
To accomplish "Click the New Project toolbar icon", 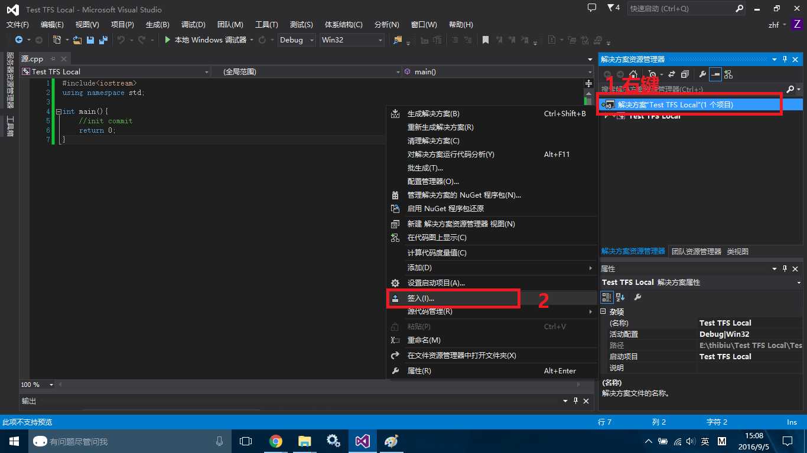I will coord(57,40).
